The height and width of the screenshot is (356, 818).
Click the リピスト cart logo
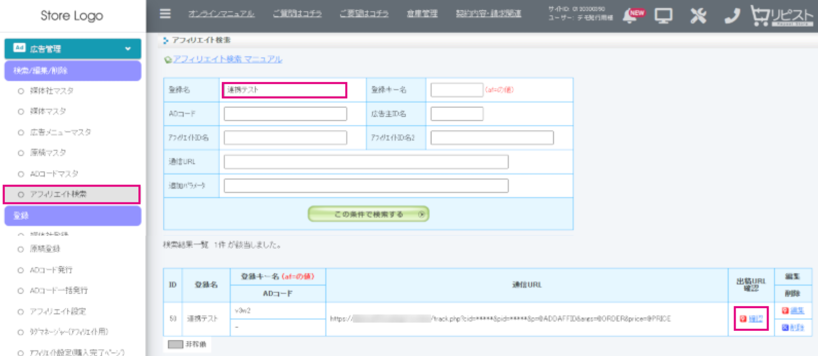pyautogui.click(x=782, y=16)
